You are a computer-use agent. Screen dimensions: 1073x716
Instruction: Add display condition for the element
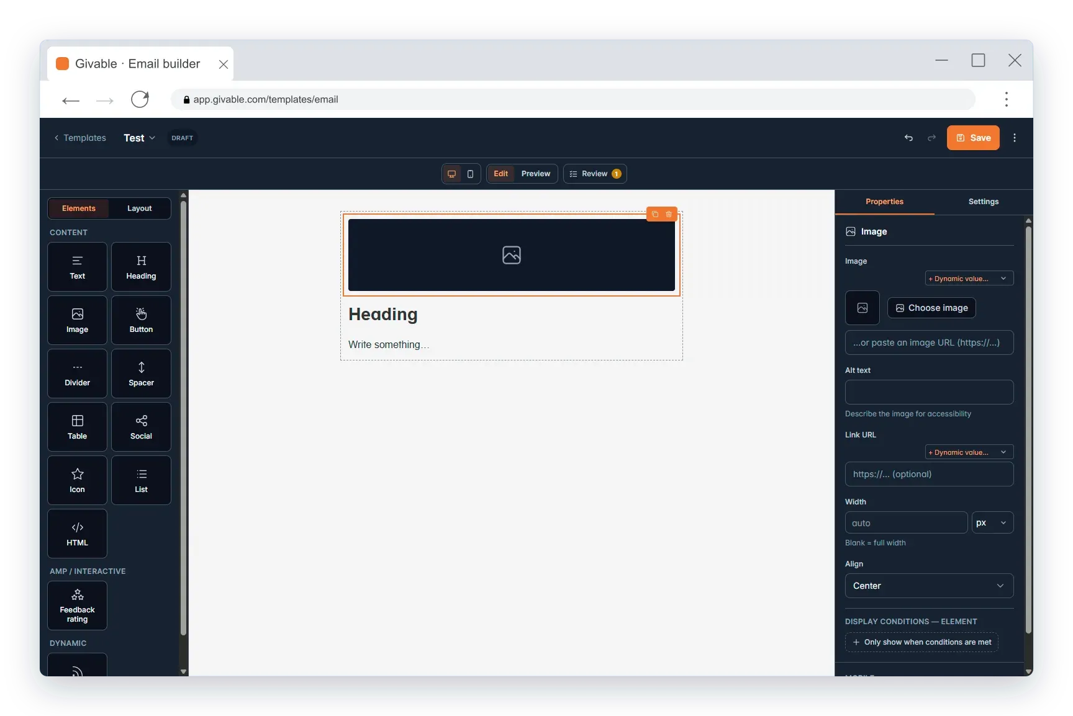click(921, 642)
